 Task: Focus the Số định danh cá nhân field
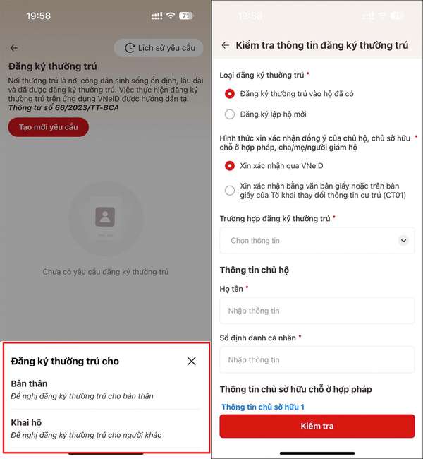click(317, 359)
